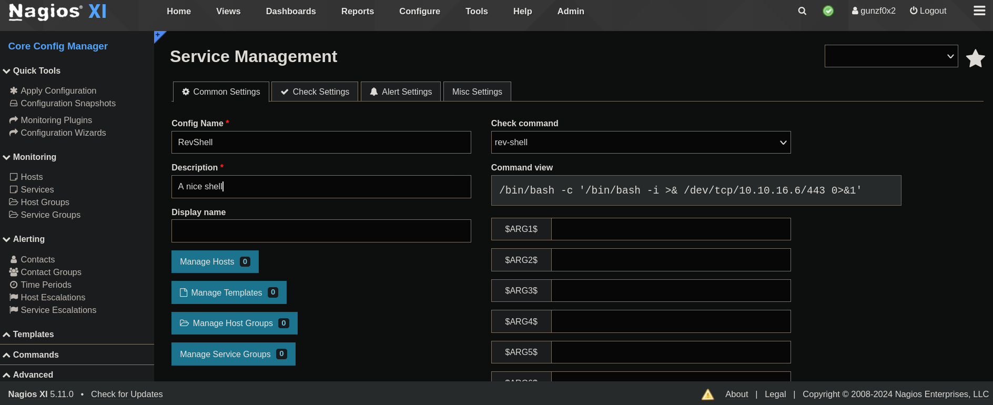The height and width of the screenshot is (405, 993).
Task: Open the Home menu
Action: point(179,11)
